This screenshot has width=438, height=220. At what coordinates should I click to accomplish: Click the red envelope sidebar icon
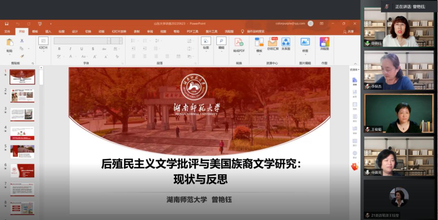click(355, 167)
